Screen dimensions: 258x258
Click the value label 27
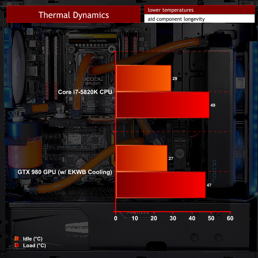coord(171,158)
